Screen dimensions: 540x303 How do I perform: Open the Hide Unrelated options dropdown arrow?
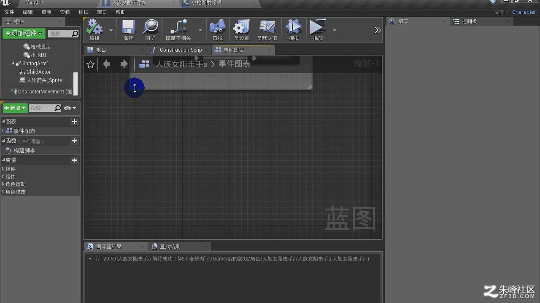pyautogui.click(x=200, y=30)
